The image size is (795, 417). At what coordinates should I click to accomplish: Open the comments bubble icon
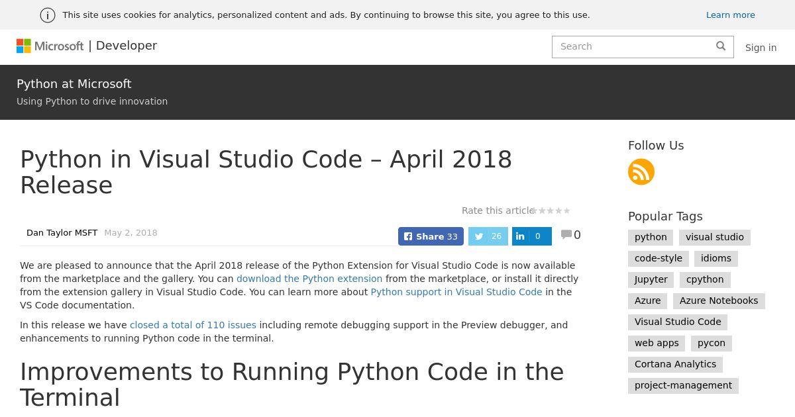point(566,234)
